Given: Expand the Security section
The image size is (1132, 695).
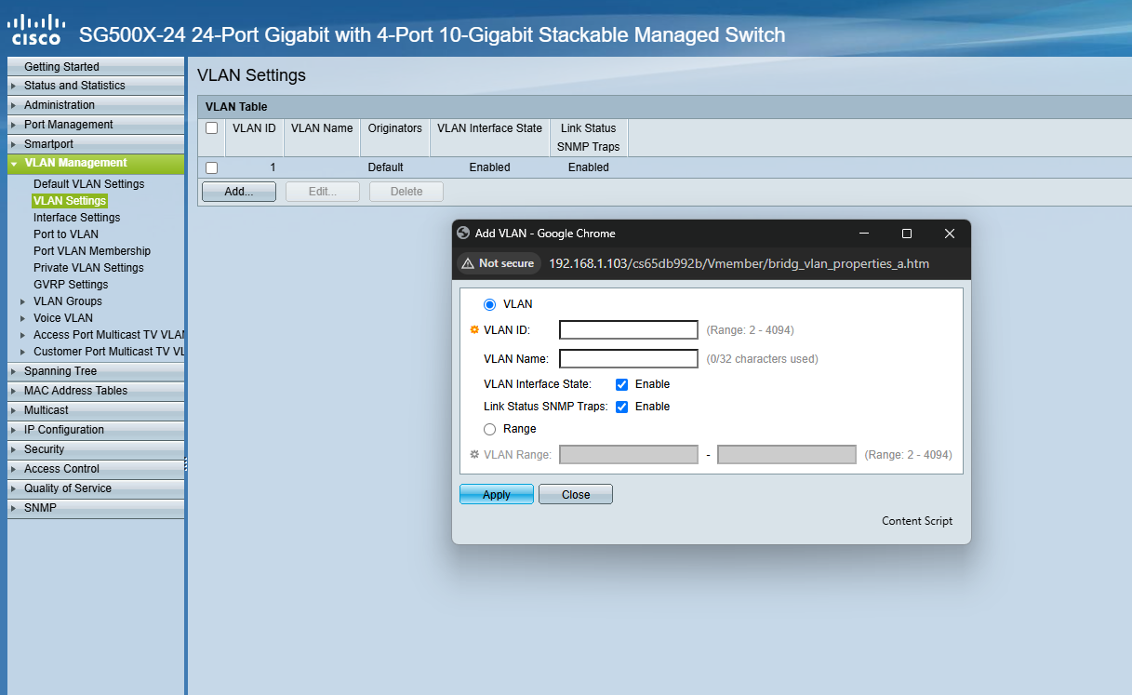Looking at the screenshot, I should (46, 448).
